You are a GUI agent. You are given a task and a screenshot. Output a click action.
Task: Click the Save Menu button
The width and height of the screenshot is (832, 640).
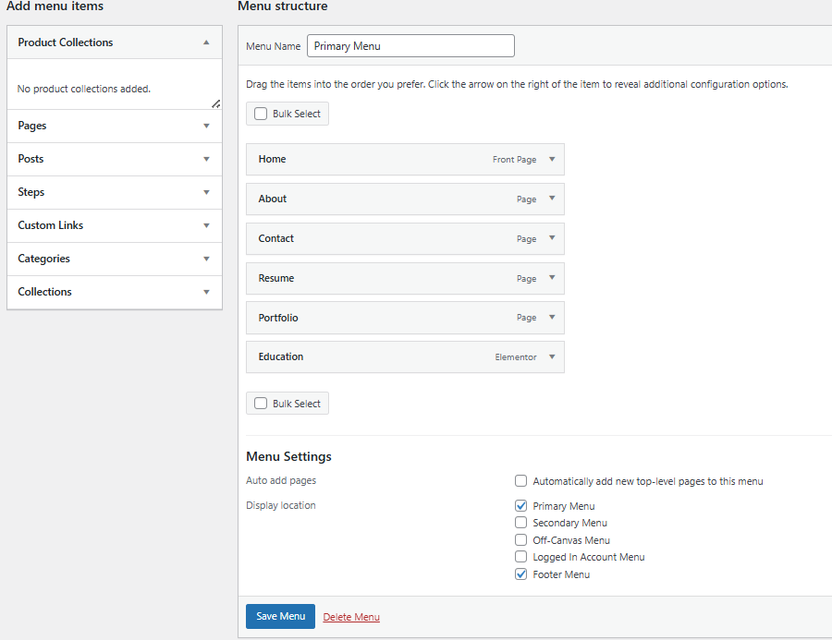281,616
